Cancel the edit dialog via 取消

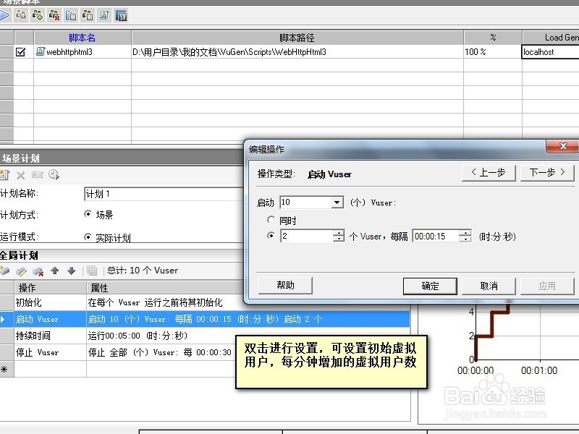point(488,286)
